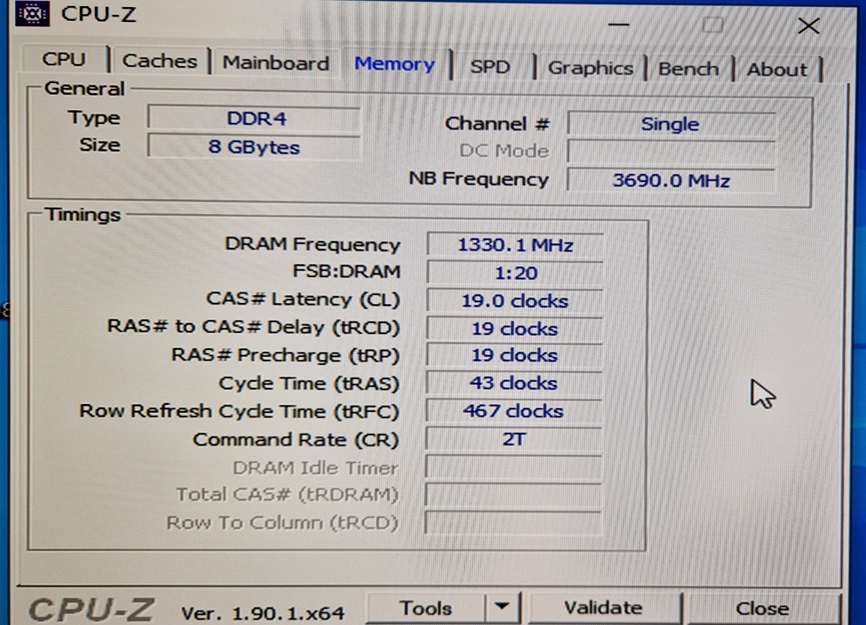
Task: Open the Tools dropdown arrow
Action: [502, 606]
